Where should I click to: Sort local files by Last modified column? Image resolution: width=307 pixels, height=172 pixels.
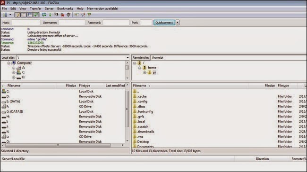click(x=115, y=86)
